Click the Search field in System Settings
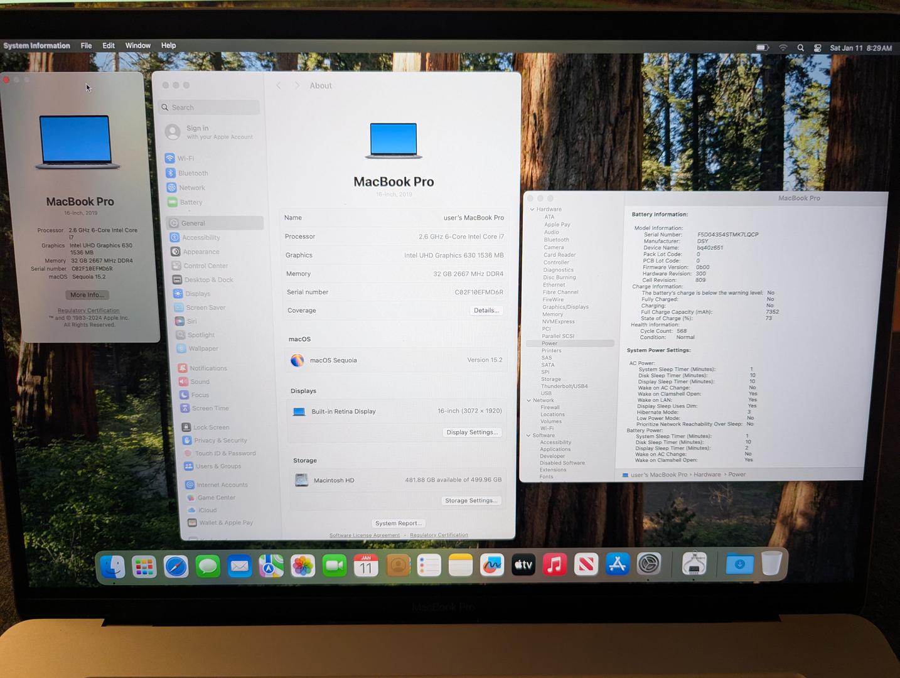The height and width of the screenshot is (678, 900). (209, 107)
